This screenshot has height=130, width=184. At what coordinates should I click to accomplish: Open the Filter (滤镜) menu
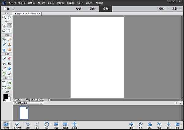pyautogui.click(x=71, y=3)
